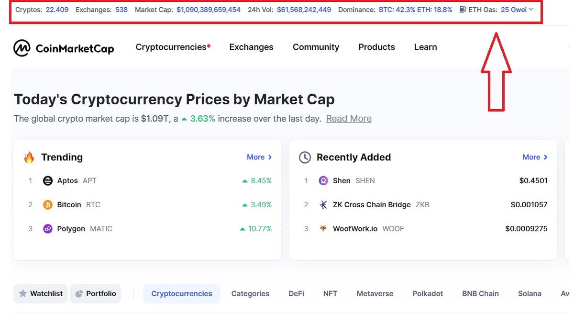
Task: Click the Read More link
Action: pyautogui.click(x=349, y=118)
